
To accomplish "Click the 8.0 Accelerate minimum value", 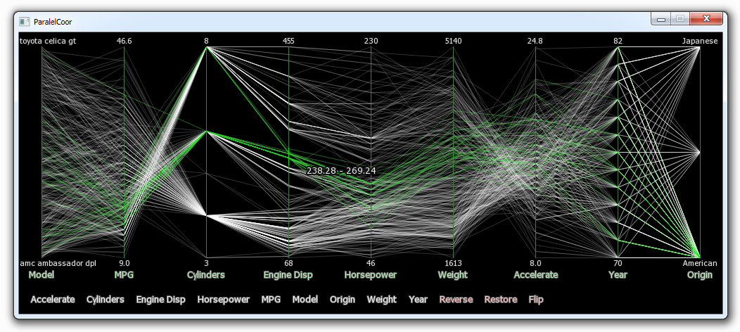I will [535, 263].
